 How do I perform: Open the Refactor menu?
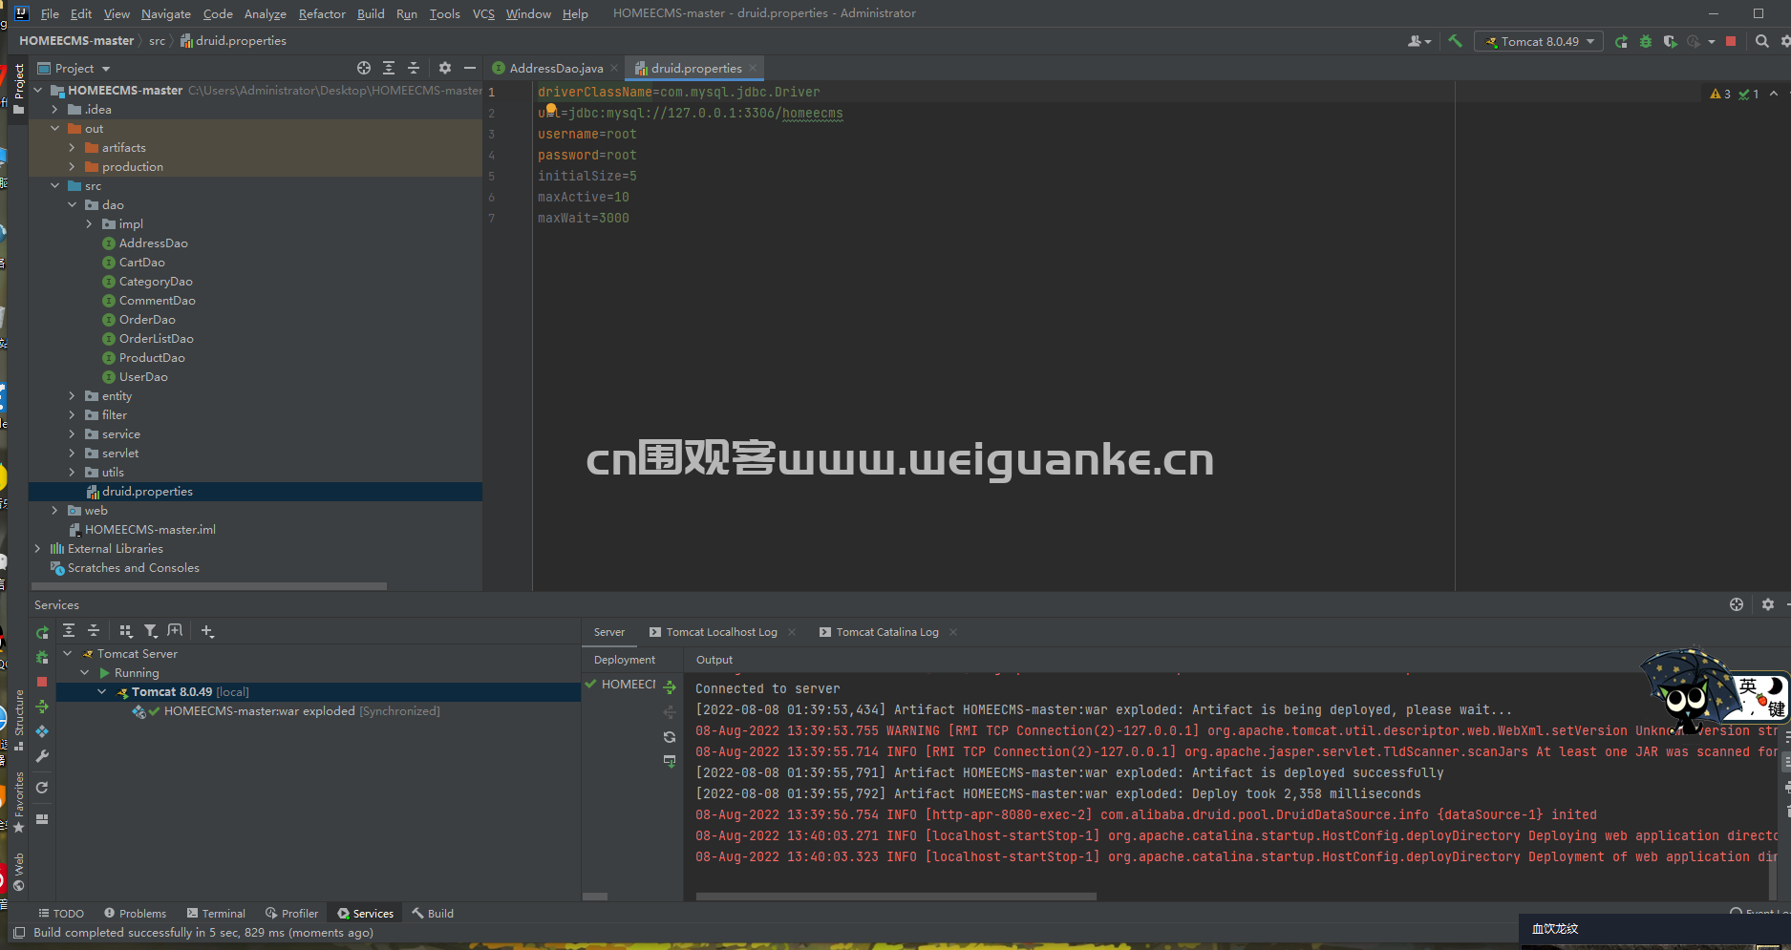pos(321,13)
